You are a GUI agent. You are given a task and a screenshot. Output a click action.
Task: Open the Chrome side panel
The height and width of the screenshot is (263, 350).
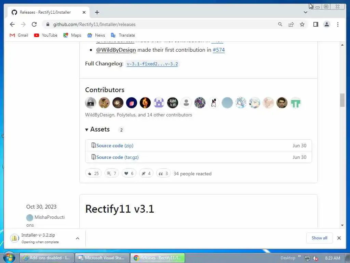(315, 24)
